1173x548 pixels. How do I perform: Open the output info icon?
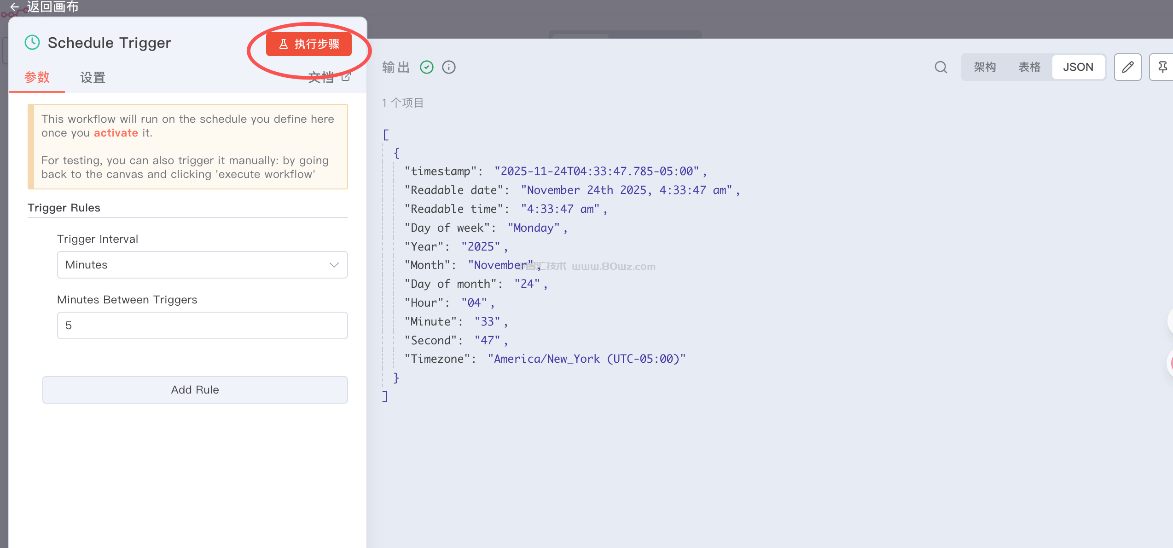tap(448, 67)
